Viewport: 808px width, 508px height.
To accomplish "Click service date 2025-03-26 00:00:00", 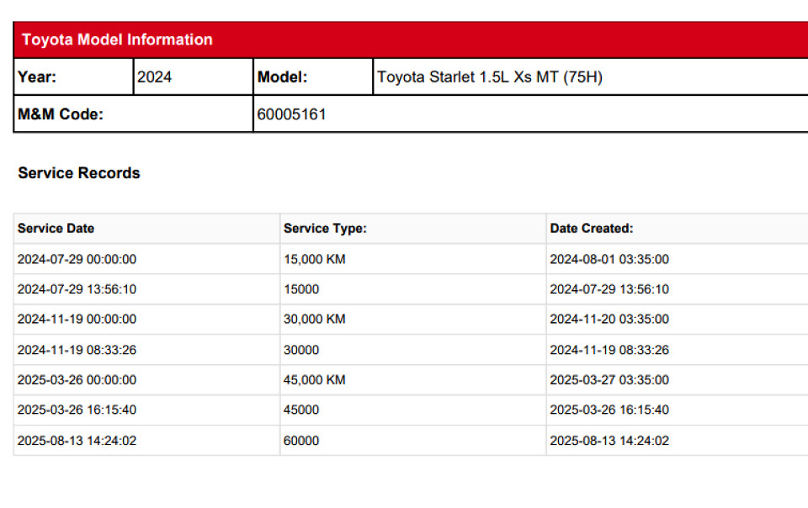I will [x=77, y=380].
